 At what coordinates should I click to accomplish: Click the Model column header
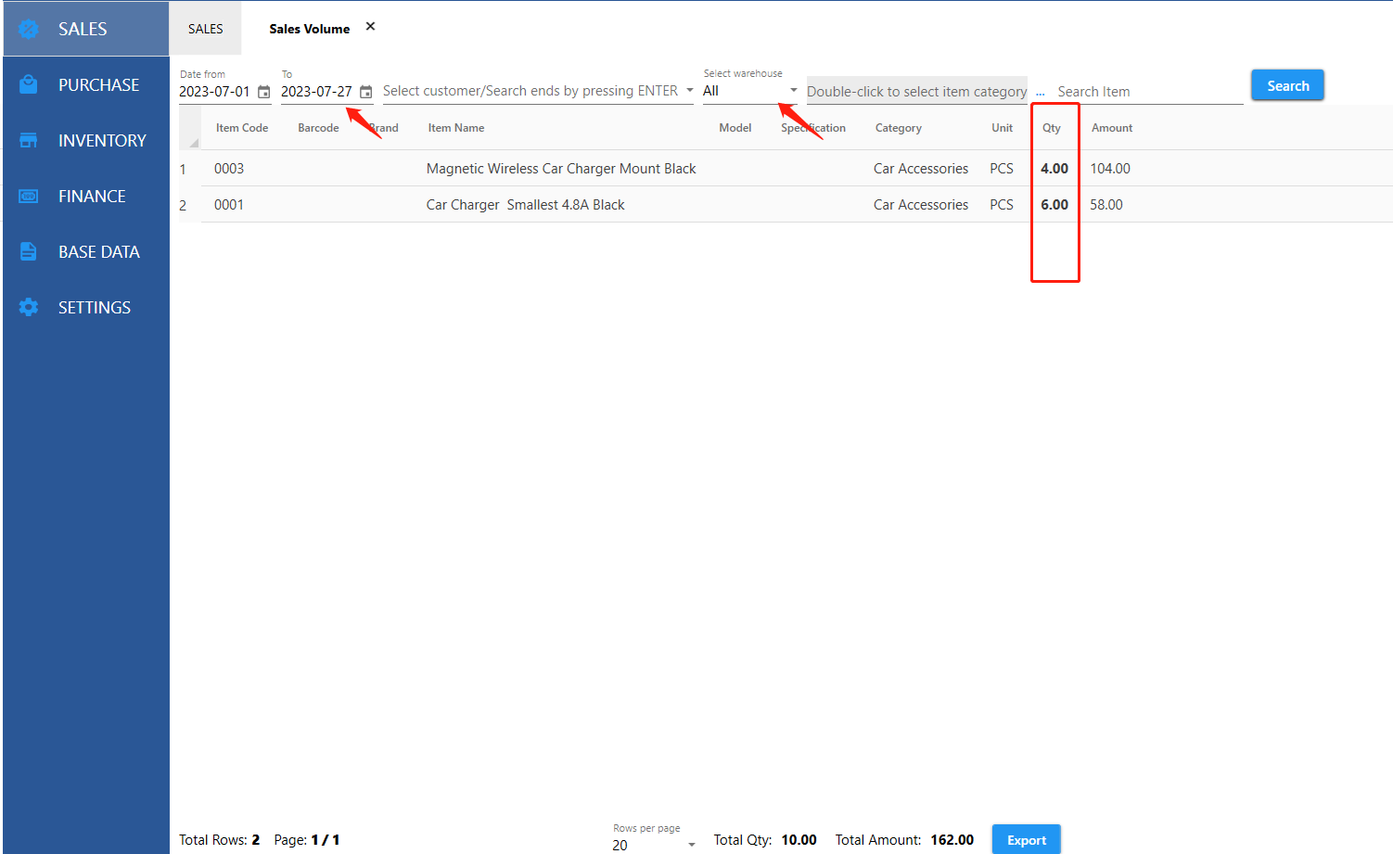[x=735, y=128]
